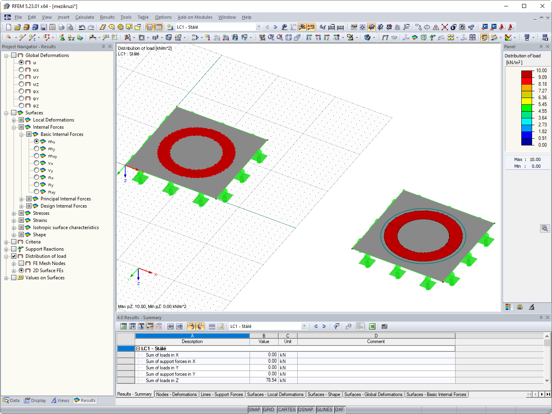Image resolution: width=552 pixels, height=414 pixels.
Task: Click the Save diskette icon
Action: pos(44,27)
